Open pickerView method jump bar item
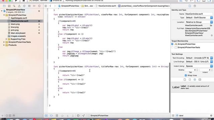 tap(144, 6)
